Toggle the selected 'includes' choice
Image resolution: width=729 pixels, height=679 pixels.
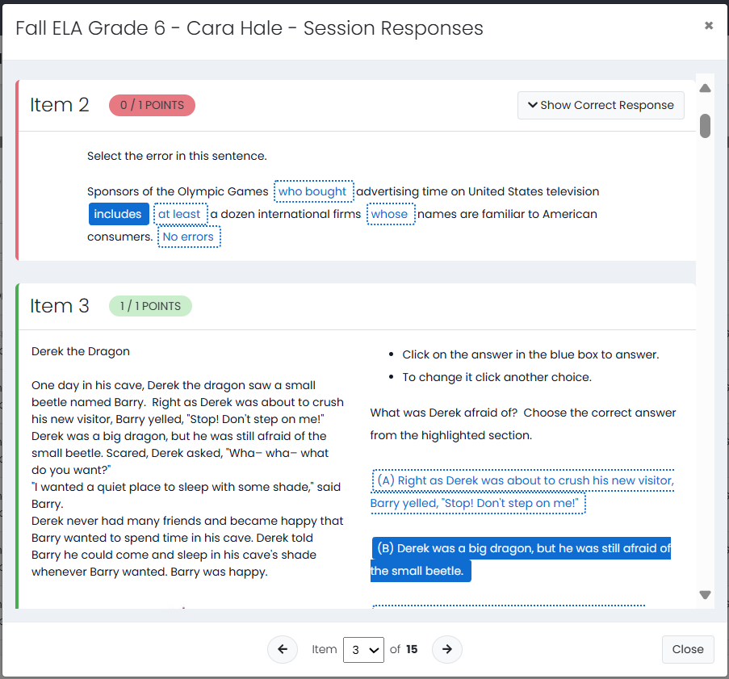coord(118,214)
